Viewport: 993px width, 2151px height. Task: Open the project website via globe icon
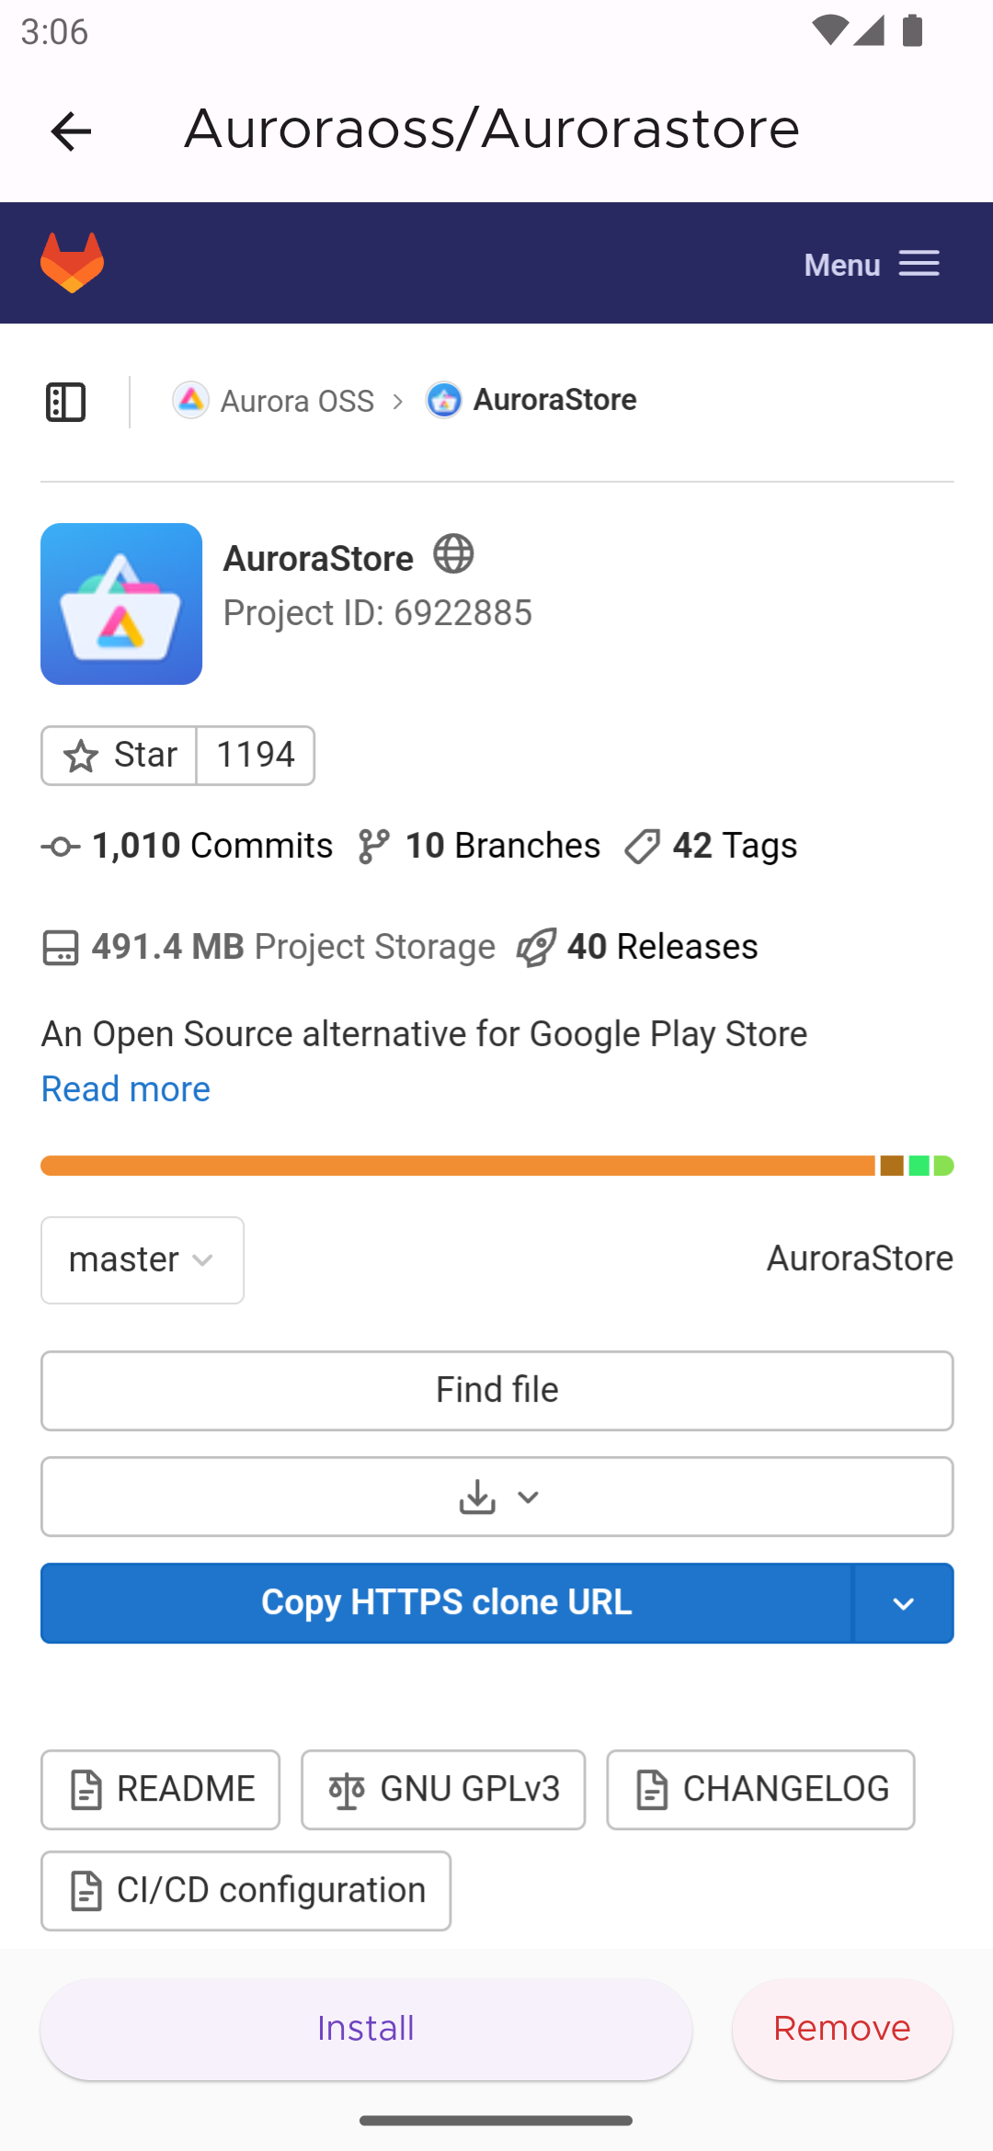click(x=453, y=554)
